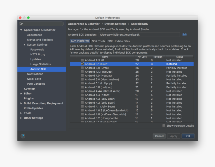
Task: Click the search magnifier icon in preferences
Action: coord(21,24)
